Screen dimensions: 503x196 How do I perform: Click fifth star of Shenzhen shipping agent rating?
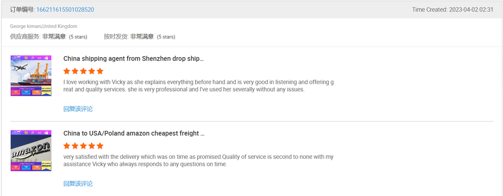pos(100,71)
